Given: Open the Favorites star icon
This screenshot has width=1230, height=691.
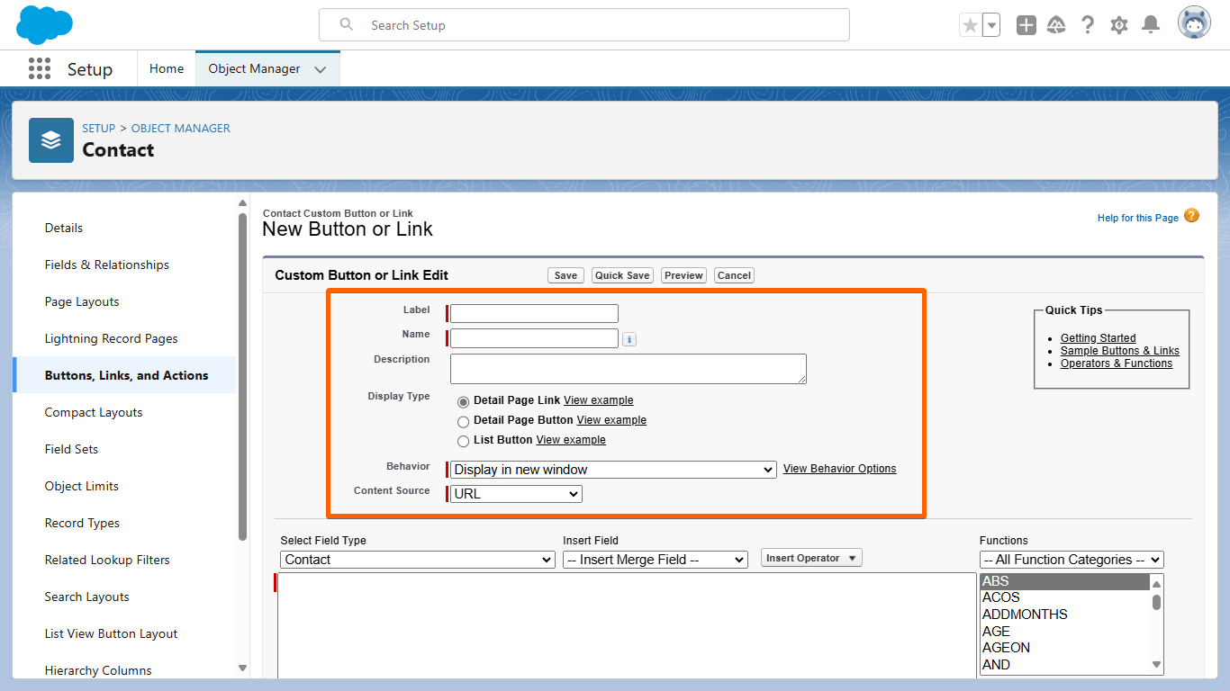Looking at the screenshot, I should pyautogui.click(x=970, y=25).
